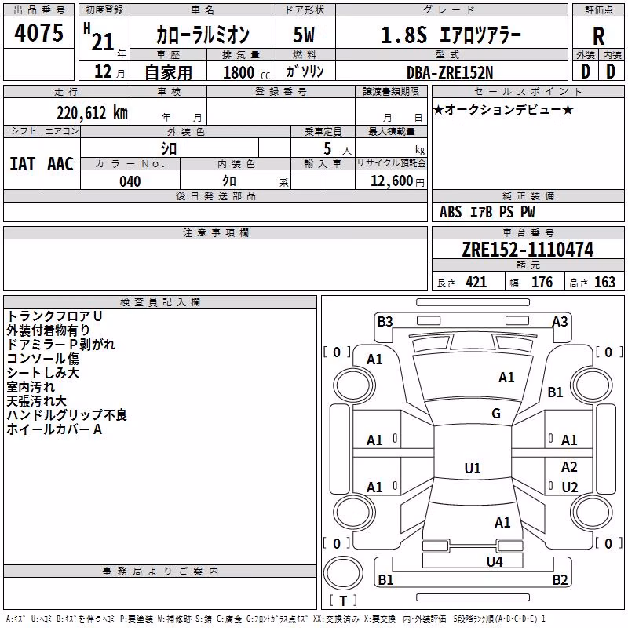628x628 pixels.
Task: Select the exterior color シロ
Action: coord(169,148)
